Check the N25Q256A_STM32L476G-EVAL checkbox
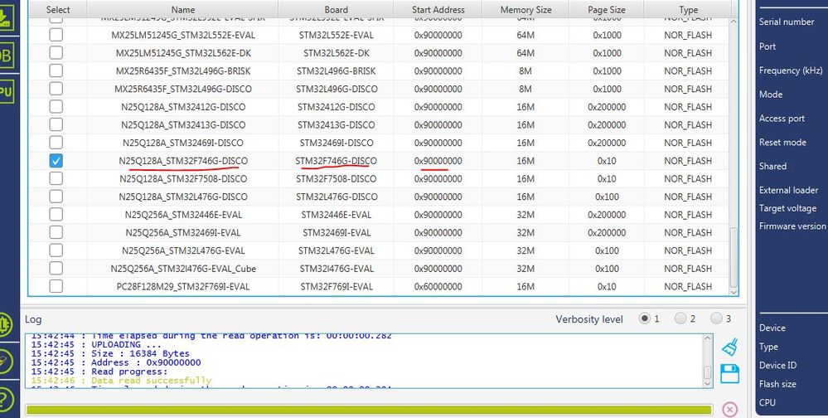Image resolution: width=828 pixels, height=418 pixels. [x=56, y=250]
